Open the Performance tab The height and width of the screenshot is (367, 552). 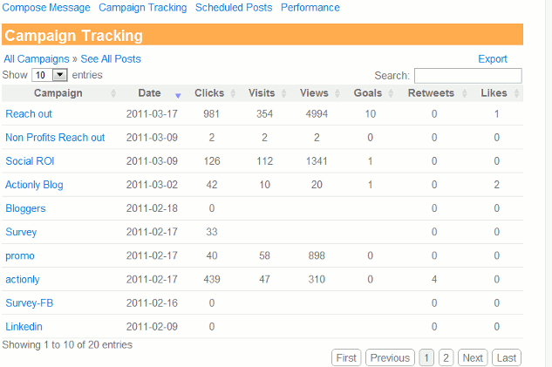[310, 7]
